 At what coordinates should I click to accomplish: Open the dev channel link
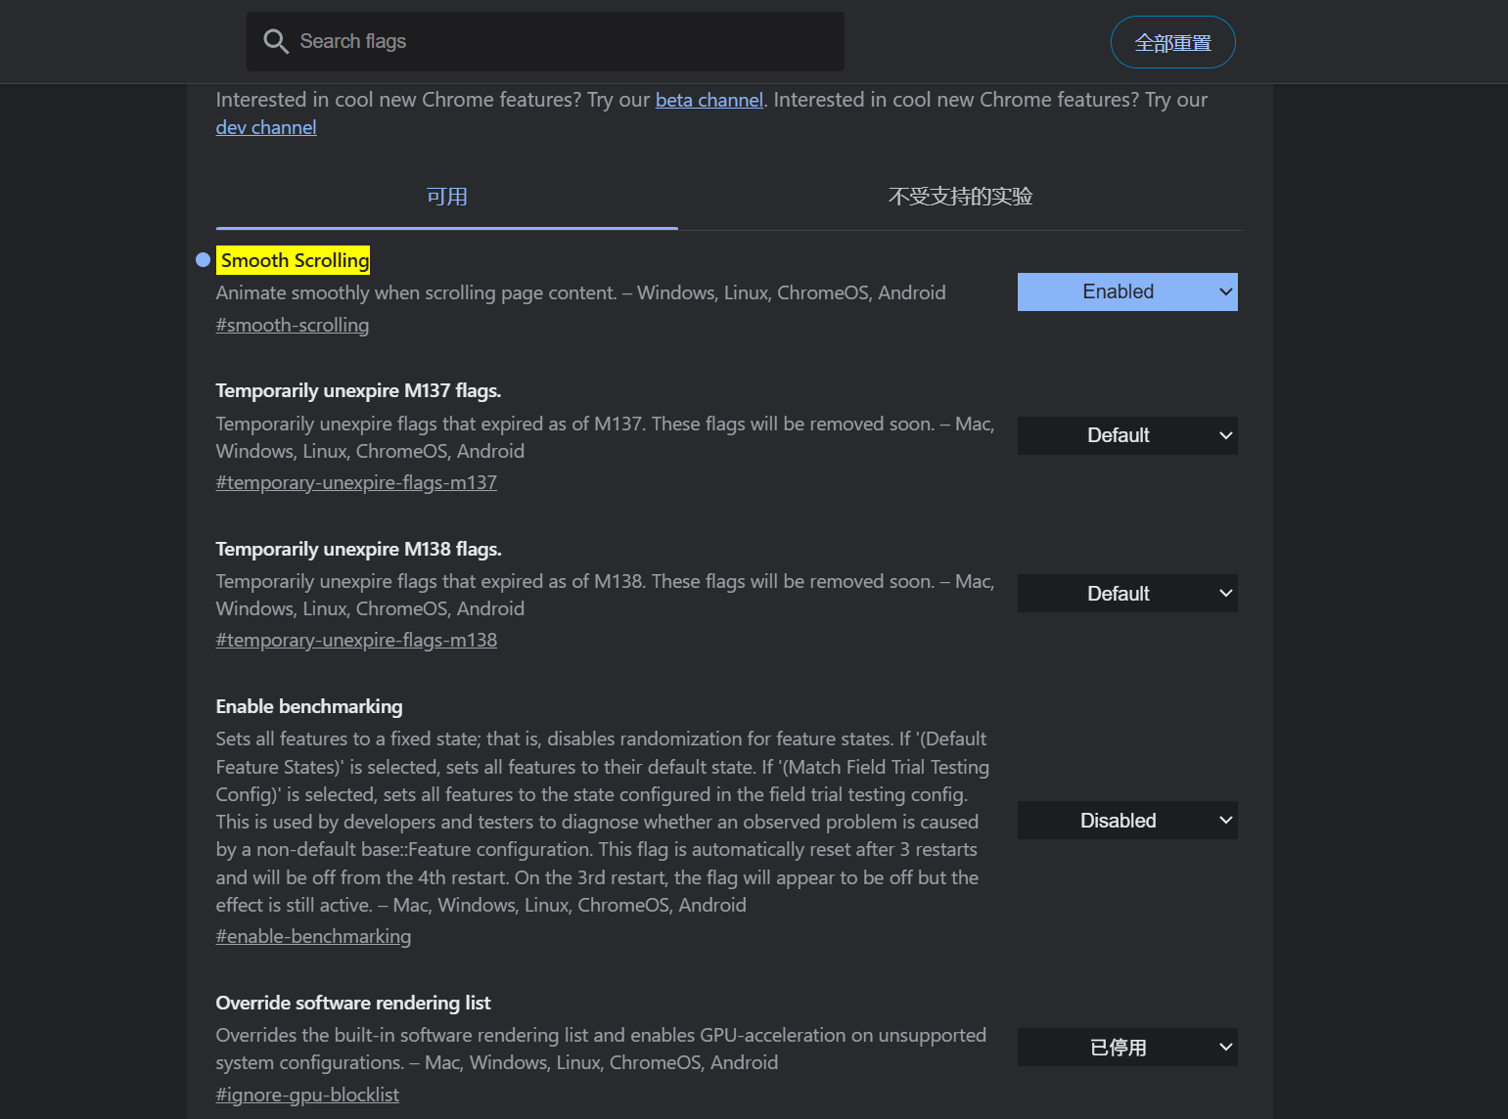(266, 127)
